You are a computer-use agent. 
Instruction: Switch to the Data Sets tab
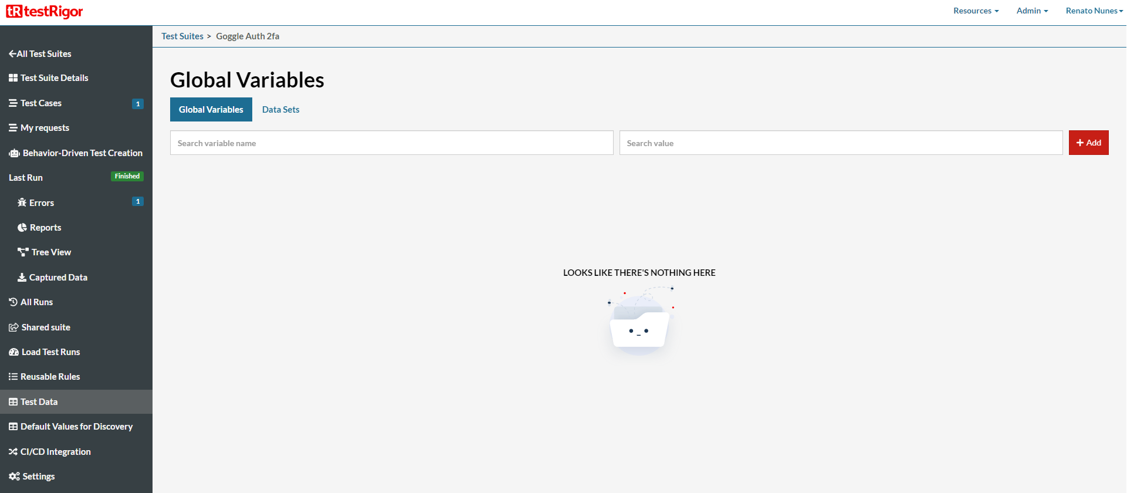(280, 110)
